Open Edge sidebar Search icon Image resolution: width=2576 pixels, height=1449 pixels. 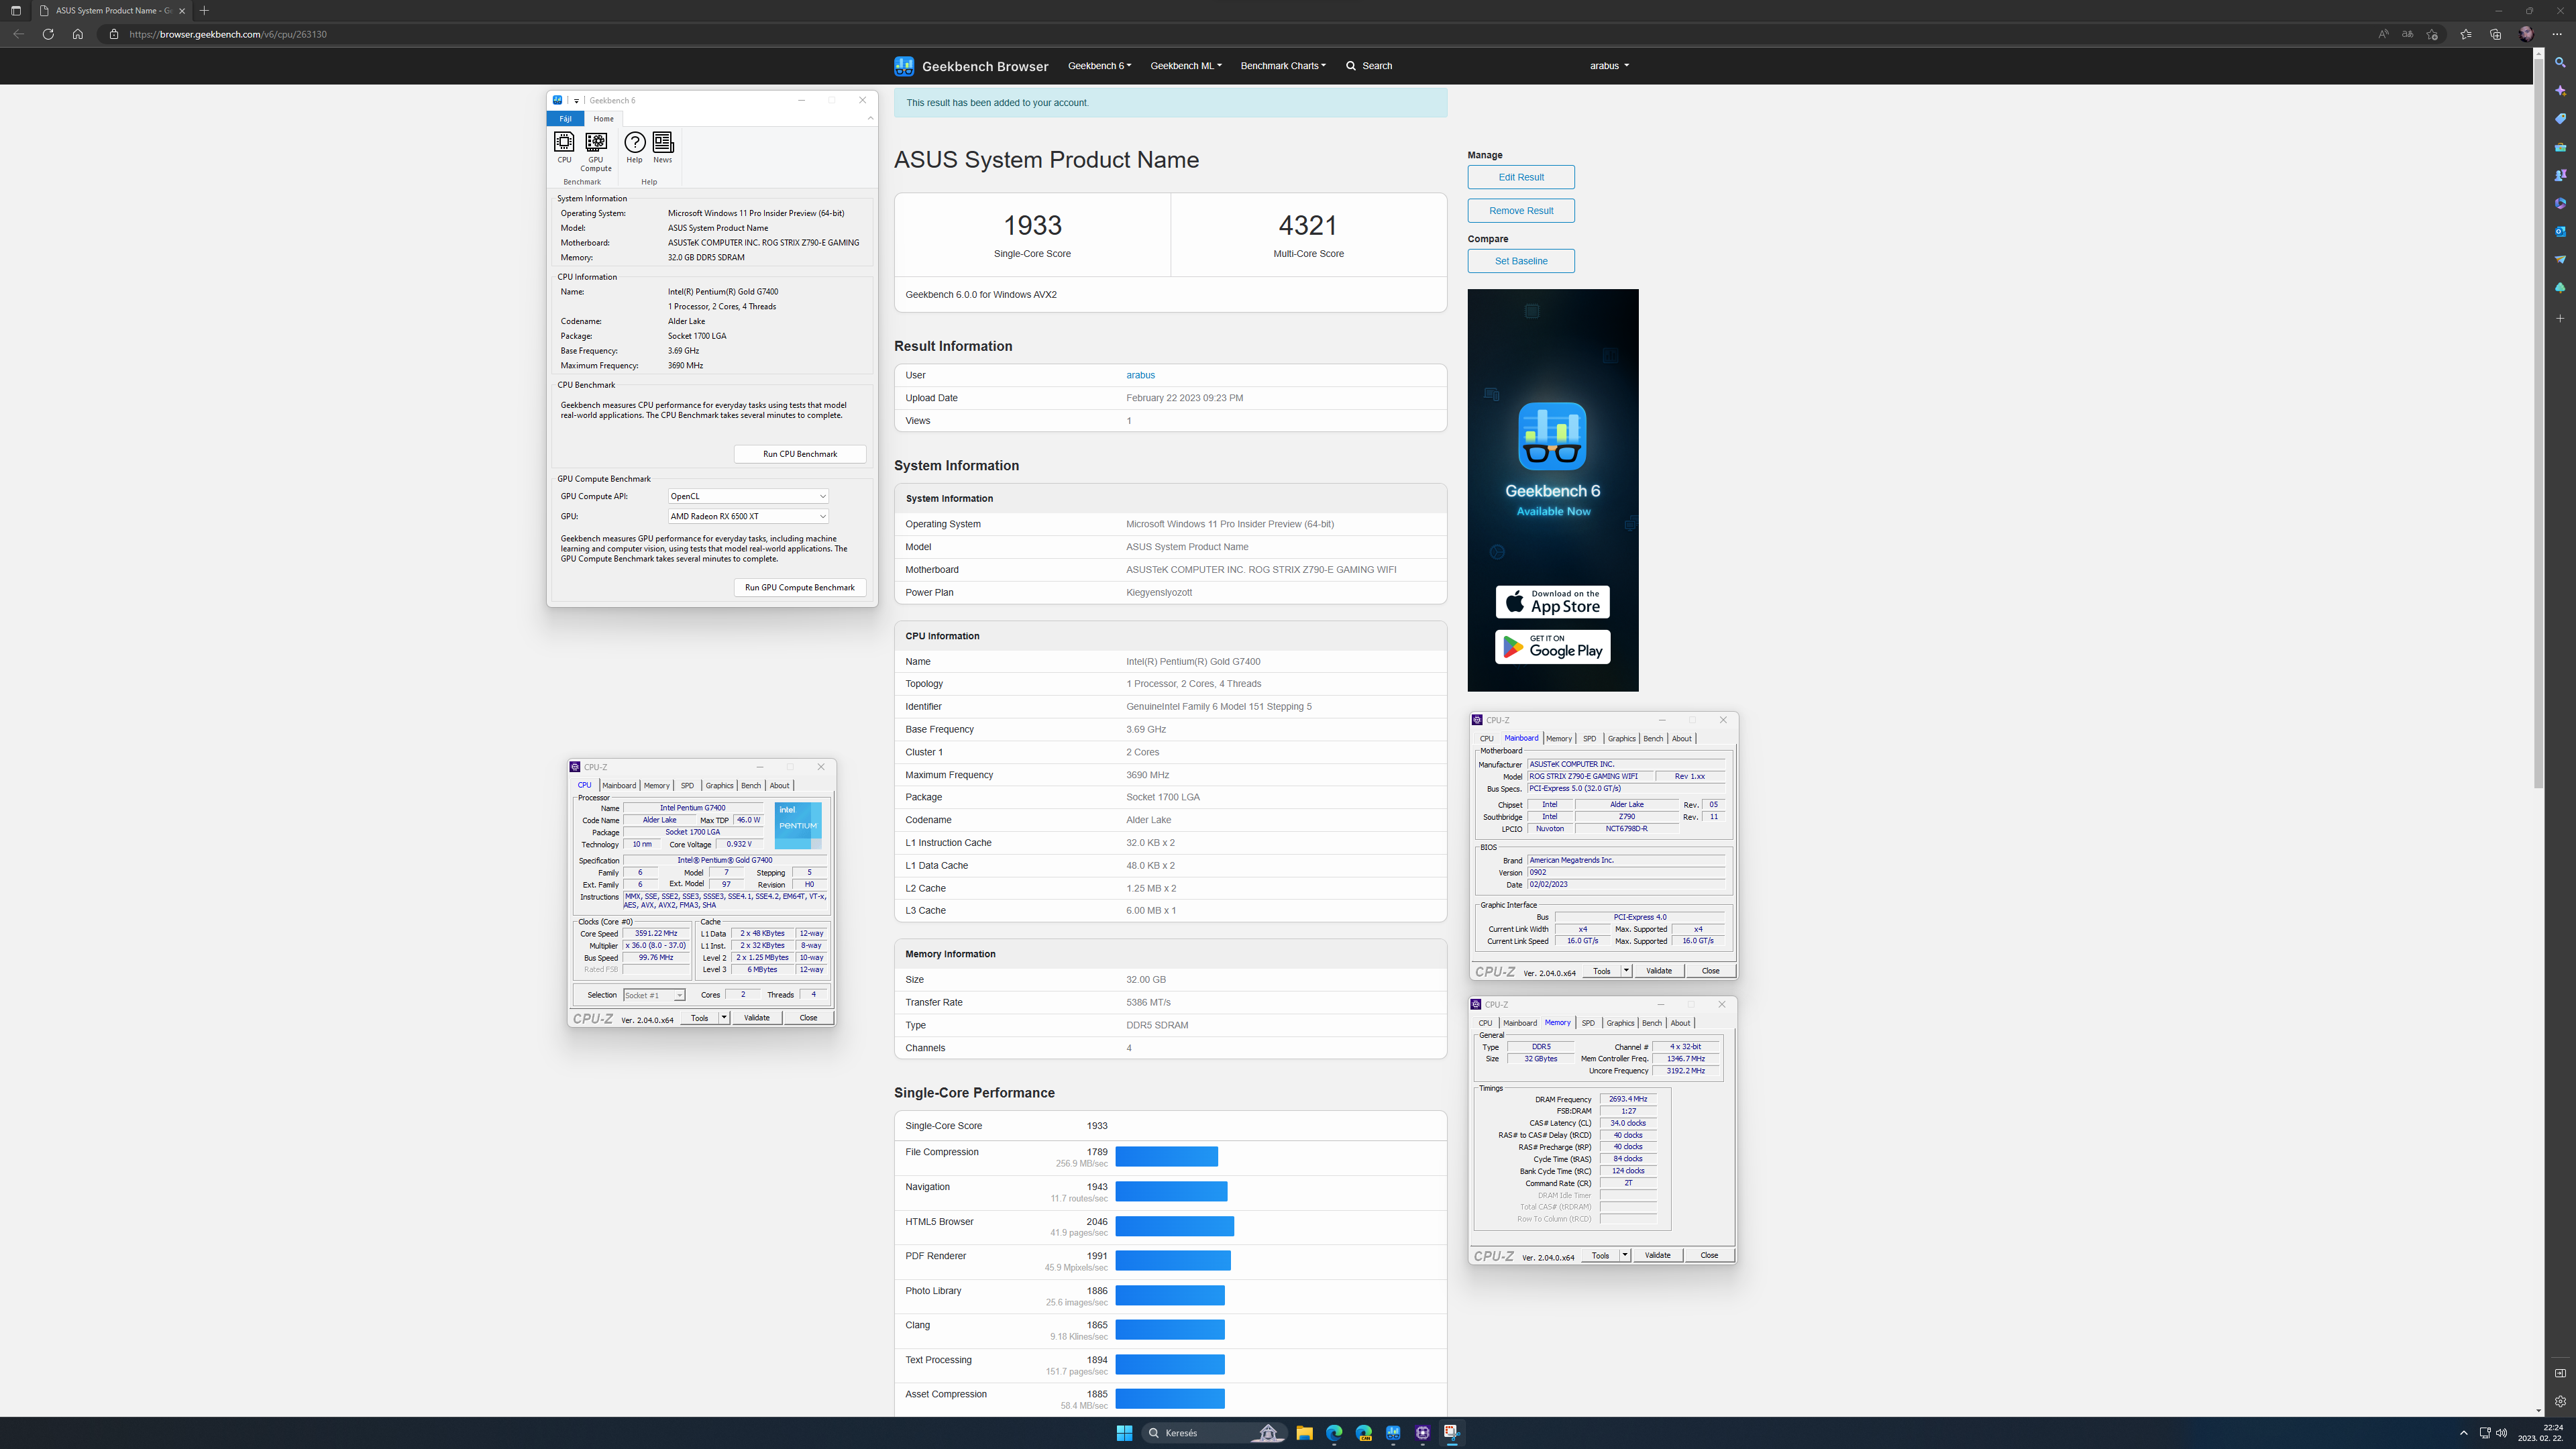click(2560, 62)
